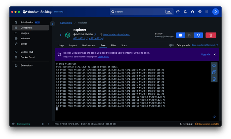Pause the Docker engine in status bar

point(43,124)
